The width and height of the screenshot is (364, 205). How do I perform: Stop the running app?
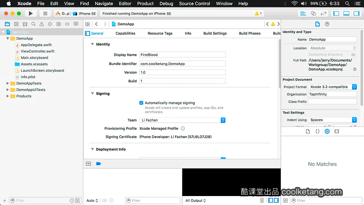coord(45,13)
